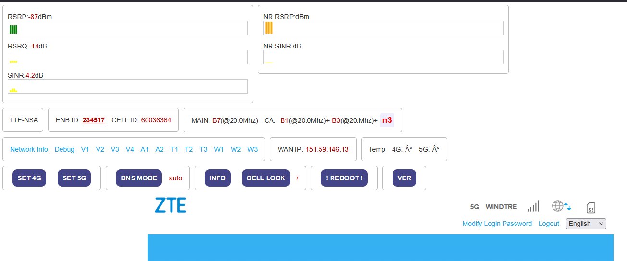
Task: Click the VER button
Action: click(405, 178)
